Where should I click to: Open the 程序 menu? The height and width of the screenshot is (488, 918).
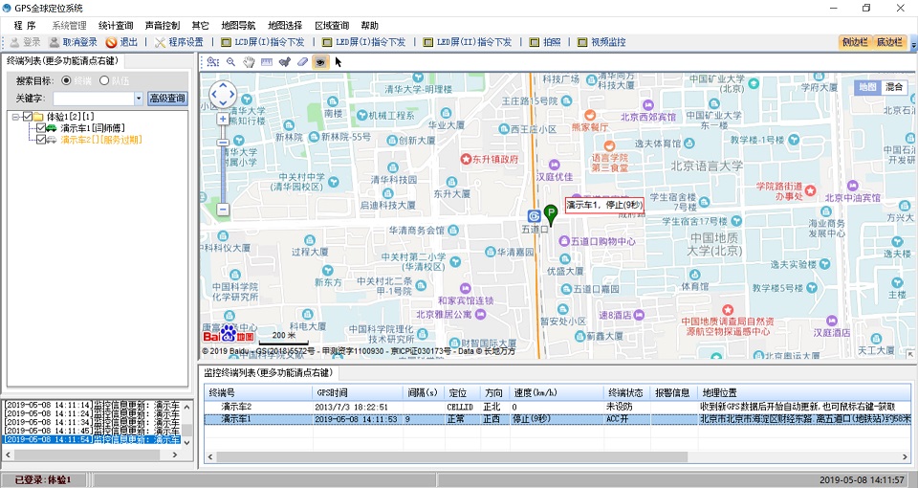(25, 25)
